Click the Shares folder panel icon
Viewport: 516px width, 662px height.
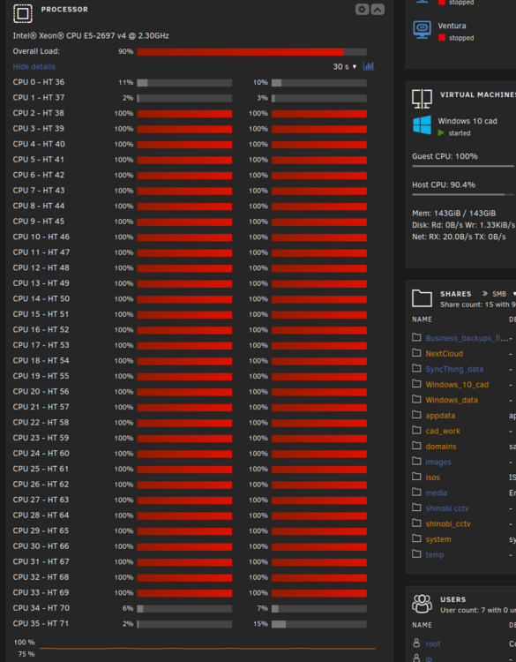422,298
